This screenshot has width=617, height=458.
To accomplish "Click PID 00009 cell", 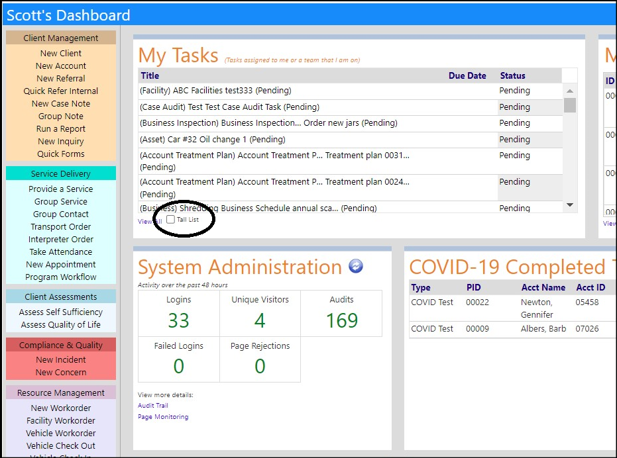I will coord(477,329).
